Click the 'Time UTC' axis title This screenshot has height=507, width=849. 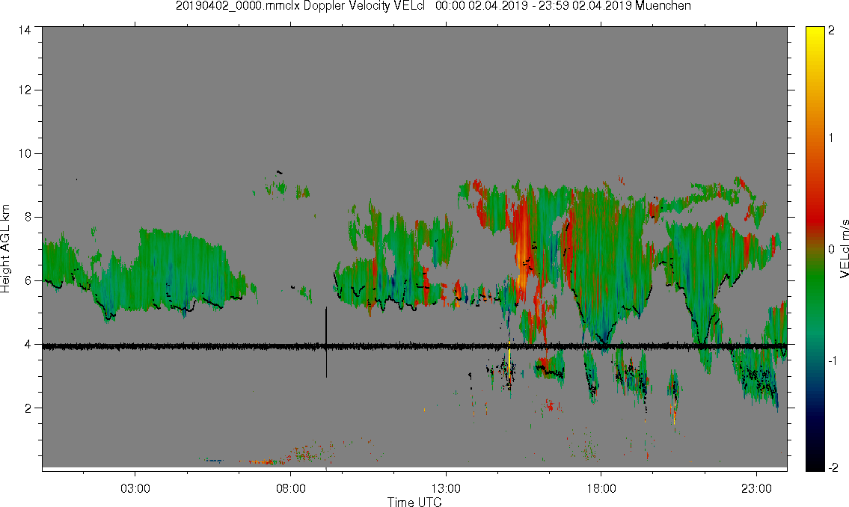point(414,502)
